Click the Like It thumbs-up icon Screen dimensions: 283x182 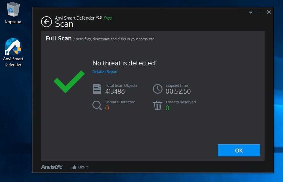coord(74,167)
